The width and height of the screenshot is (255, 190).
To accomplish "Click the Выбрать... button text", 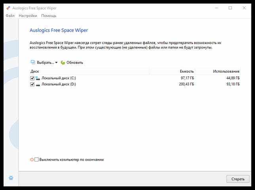I will coord(46,63).
